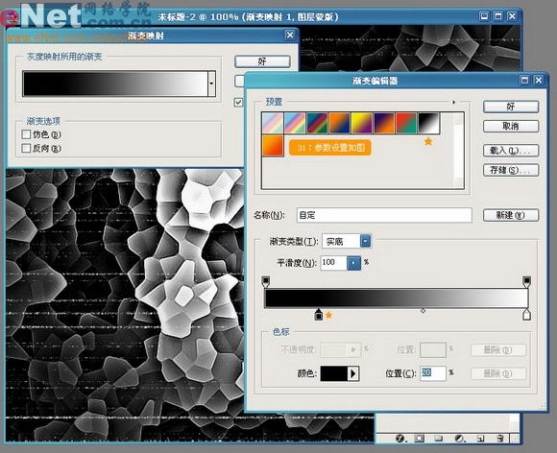Select the white color stop at right end
The height and width of the screenshot is (453, 557).
527,315
